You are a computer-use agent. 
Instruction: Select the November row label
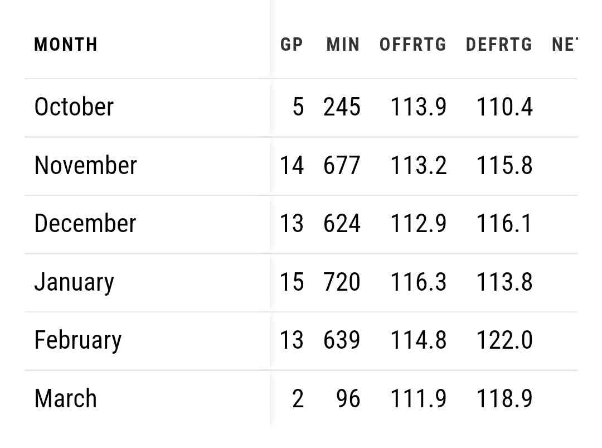(x=85, y=166)
